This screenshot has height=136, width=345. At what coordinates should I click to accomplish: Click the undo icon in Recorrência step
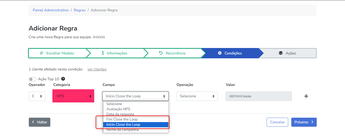coord(161,53)
